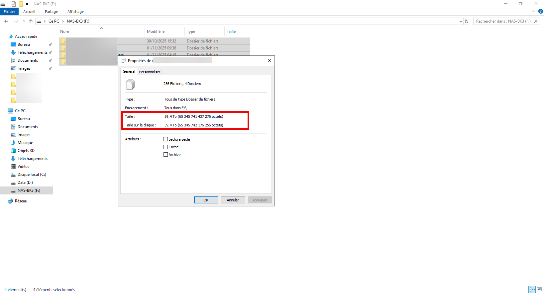Click the Up one level arrow

pos(31,21)
